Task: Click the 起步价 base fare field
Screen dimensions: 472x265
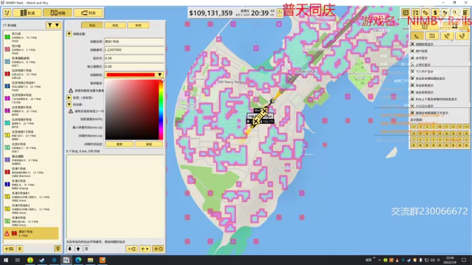Action: pyautogui.click(x=134, y=58)
